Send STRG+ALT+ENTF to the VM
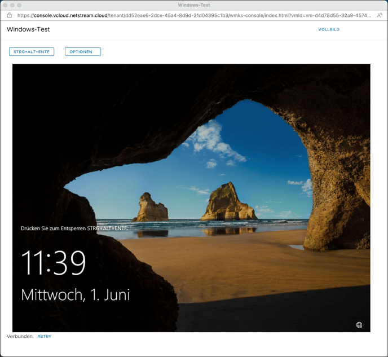 tap(32, 52)
